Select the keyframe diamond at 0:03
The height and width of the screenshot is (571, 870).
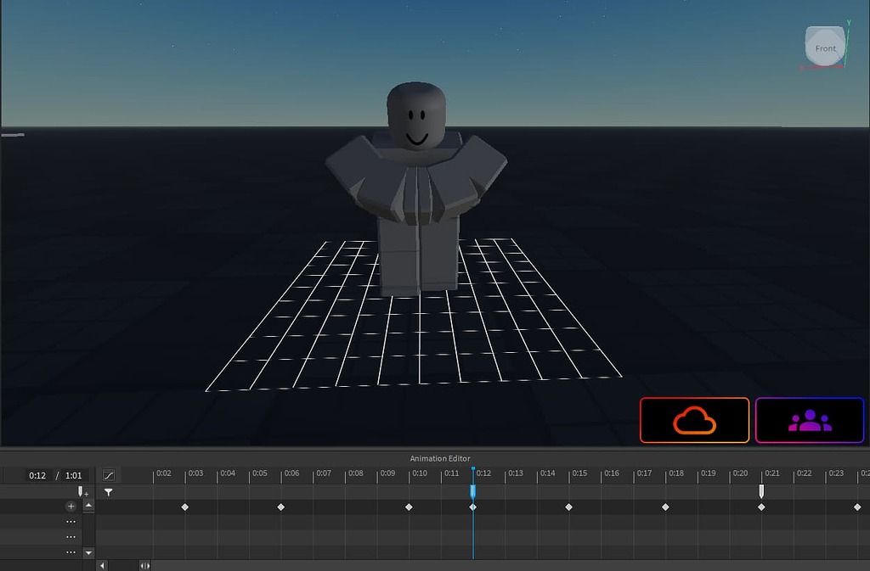pos(184,507)
